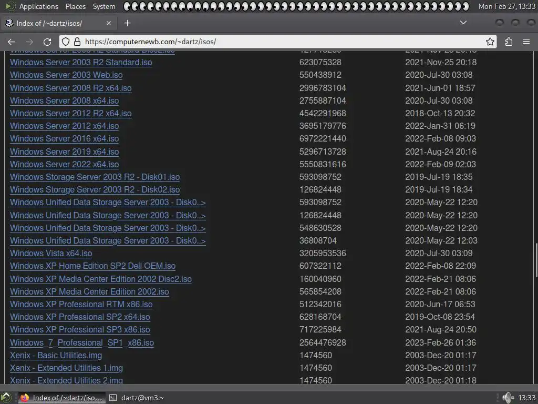This screenshot has width=538, height=404.
Task: Open Windows XP Media Center Edition 2002.iso
Action: tap(89, 291)
